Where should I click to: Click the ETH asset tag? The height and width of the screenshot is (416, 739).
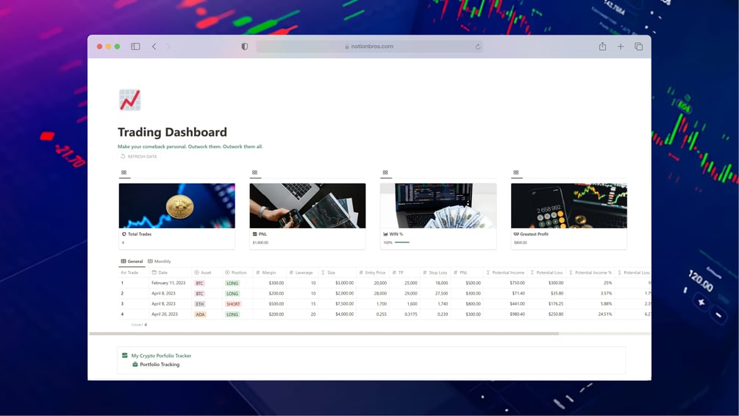pyautogui.click(x=200, y=304)
